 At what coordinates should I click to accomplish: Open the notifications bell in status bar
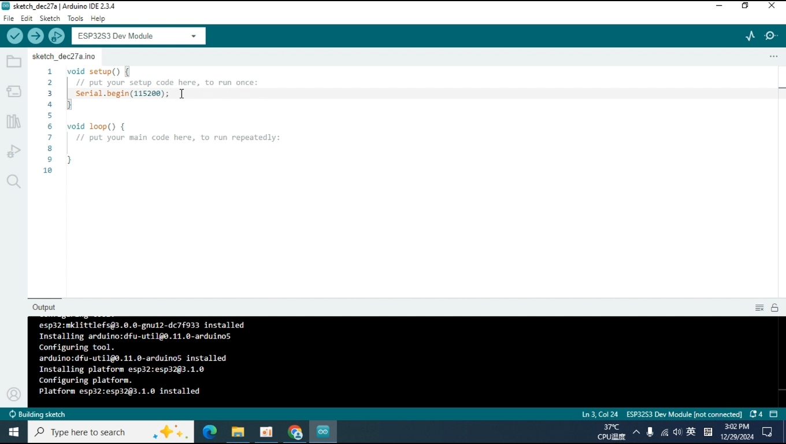[756, 414]
